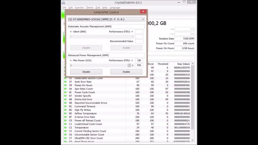Click the Temperature status icon

tap(65, 128)
